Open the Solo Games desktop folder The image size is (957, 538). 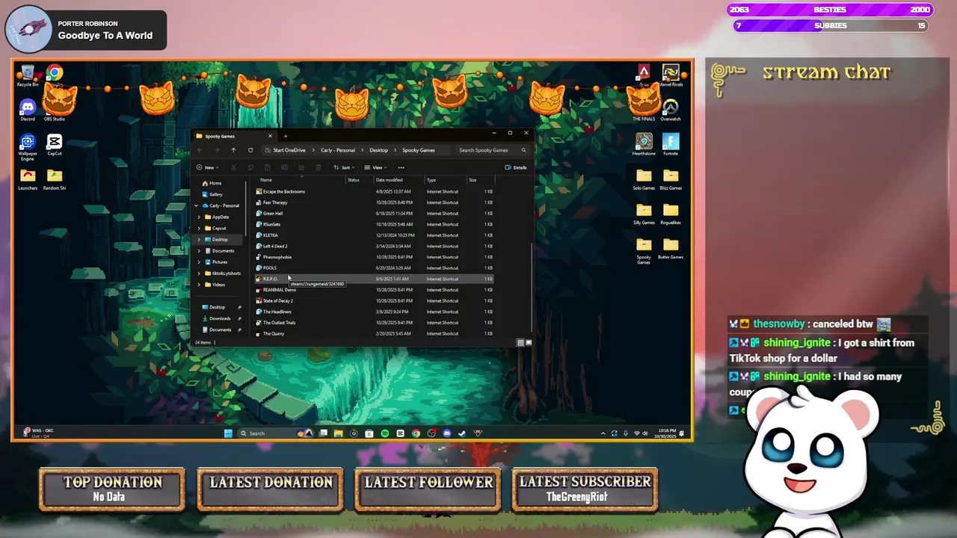pos(644,179)
